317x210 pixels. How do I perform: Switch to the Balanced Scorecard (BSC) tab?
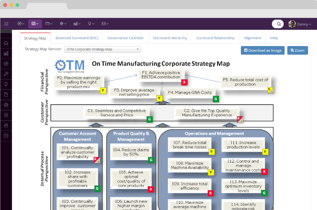[77, 38]
